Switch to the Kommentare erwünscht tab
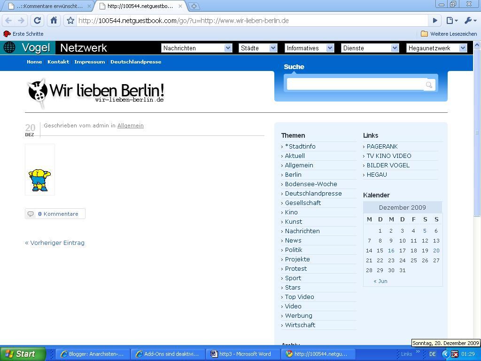The width and height of the screenshot is (481, 361). pos(46,6)
